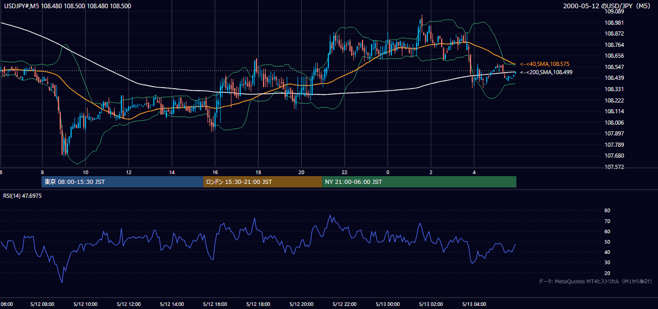Click RSI scale level 20
This screenshot has width=658, height=309.
tap(607, 273)
